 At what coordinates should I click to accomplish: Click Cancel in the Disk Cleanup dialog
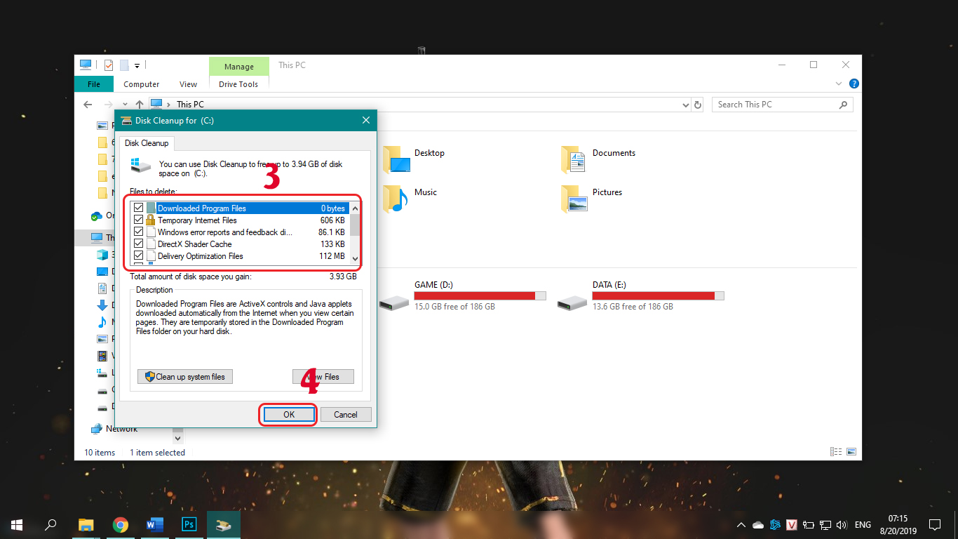pos(346,415)
